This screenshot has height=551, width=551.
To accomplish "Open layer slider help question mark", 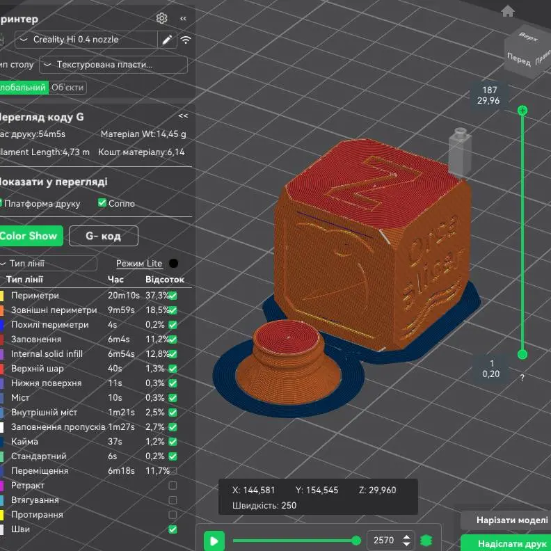I will (522, 378).
